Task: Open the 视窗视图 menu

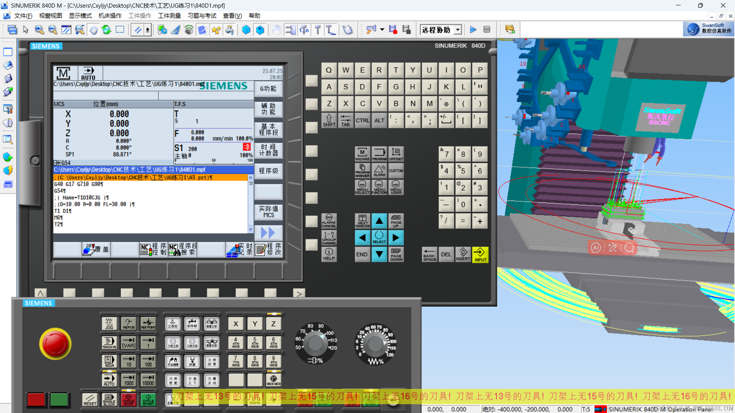Action: tap(51, 16)
